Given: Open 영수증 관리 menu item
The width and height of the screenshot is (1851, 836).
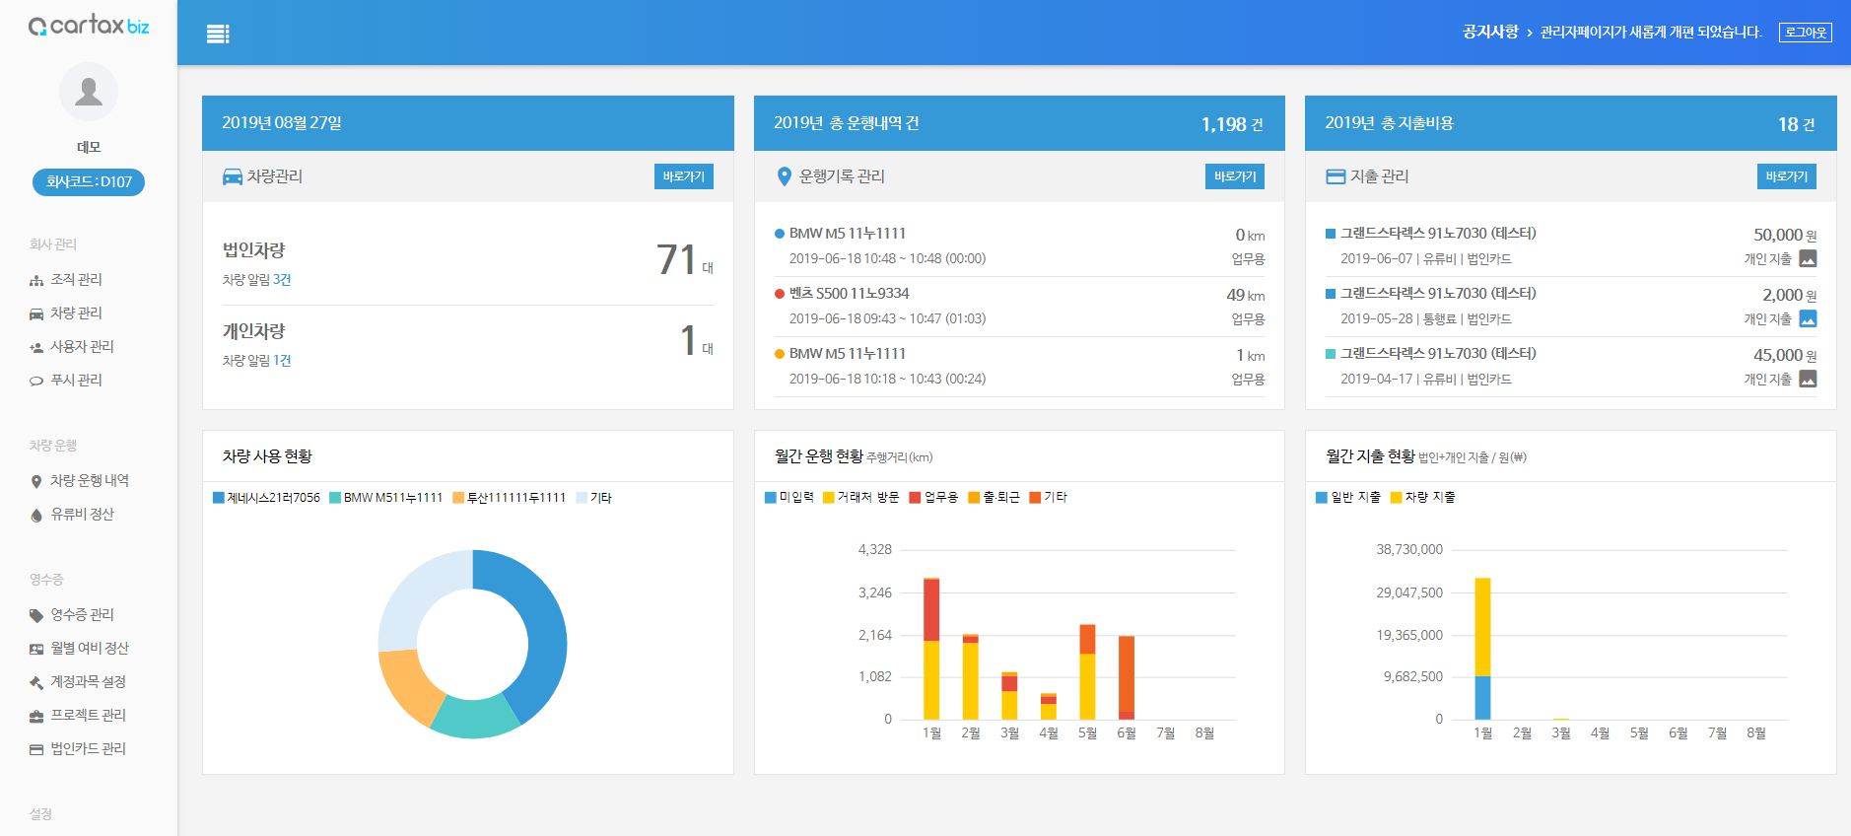Looking at the screenshot, I should 82,615.
